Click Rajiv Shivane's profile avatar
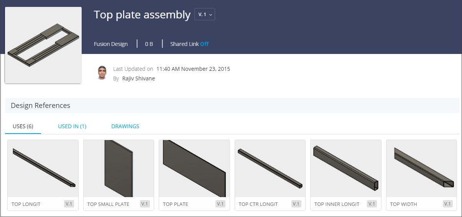 [102, 73]
